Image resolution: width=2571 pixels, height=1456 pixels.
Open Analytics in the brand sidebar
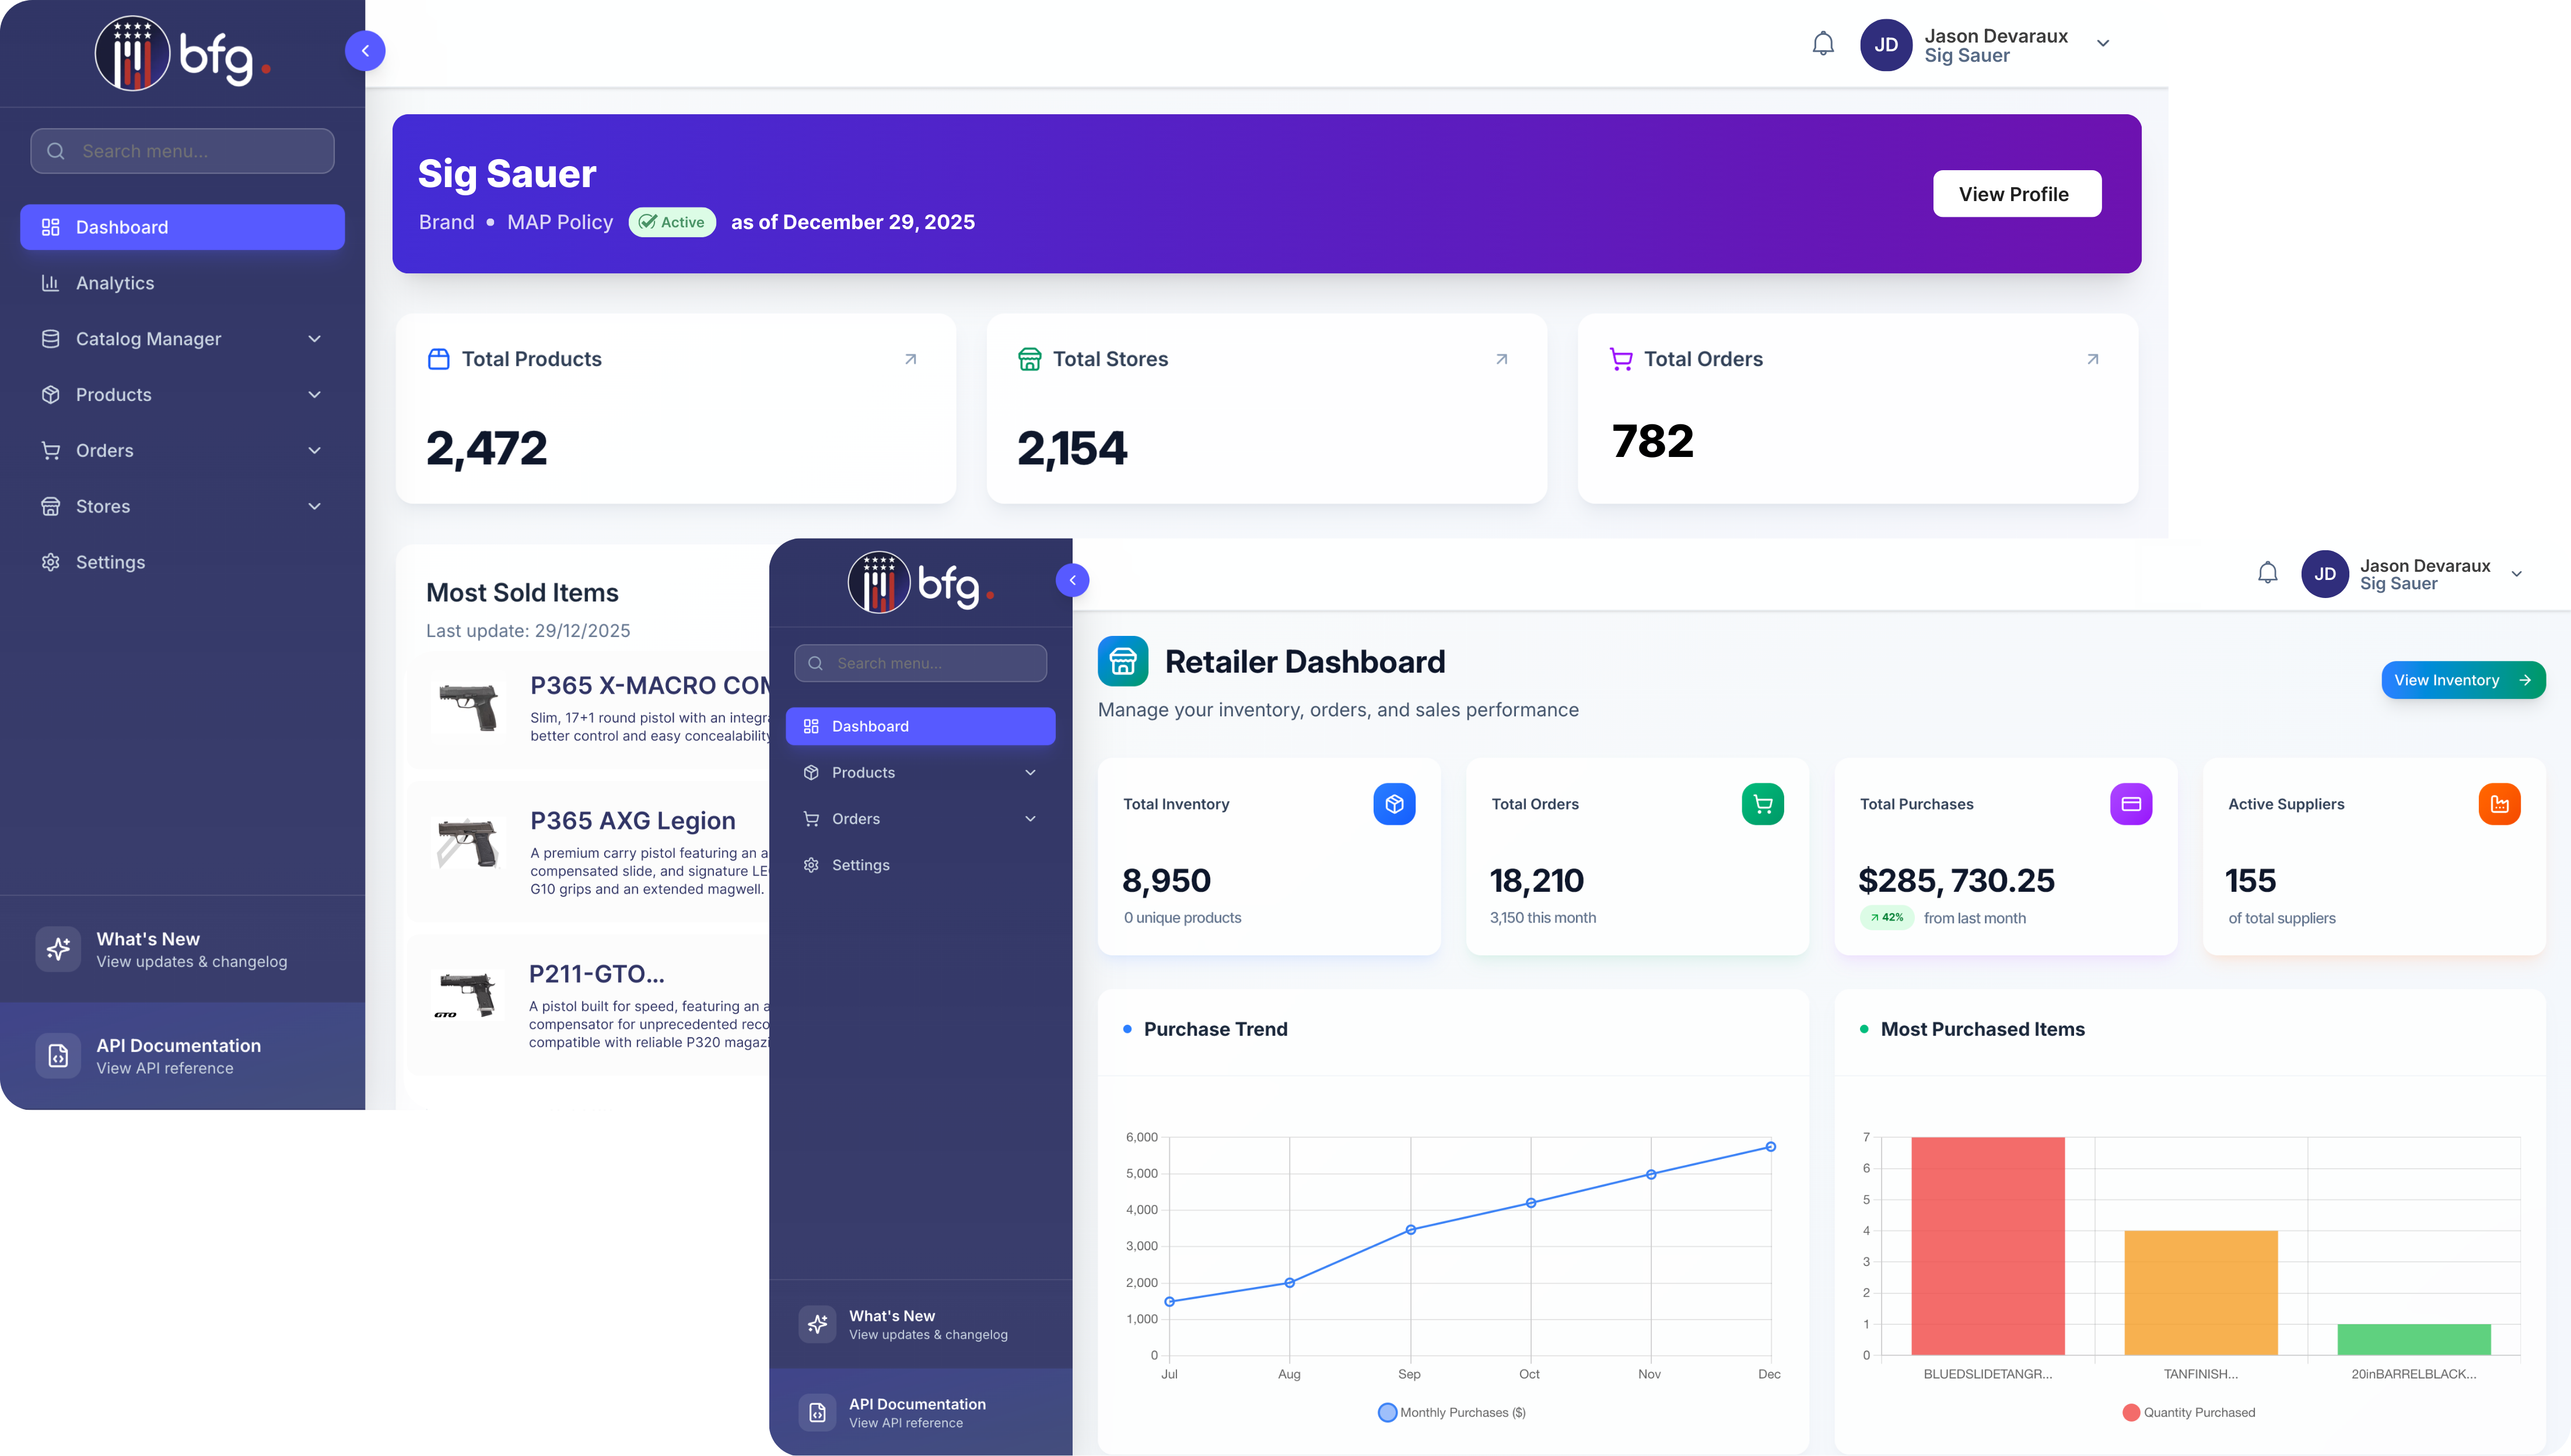coord(115,283)
